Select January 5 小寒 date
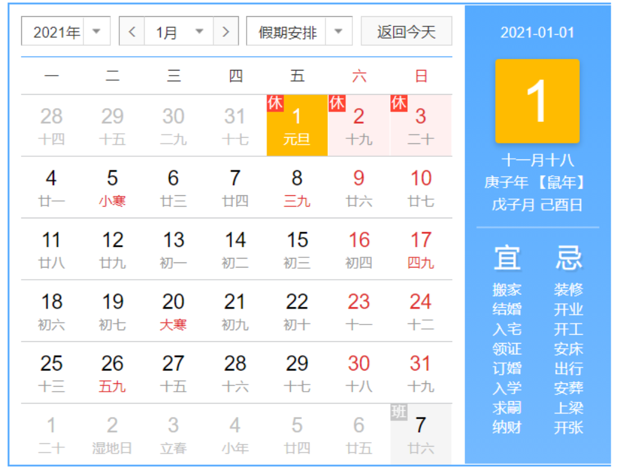618x474 pixels. (x=112, y=187)
